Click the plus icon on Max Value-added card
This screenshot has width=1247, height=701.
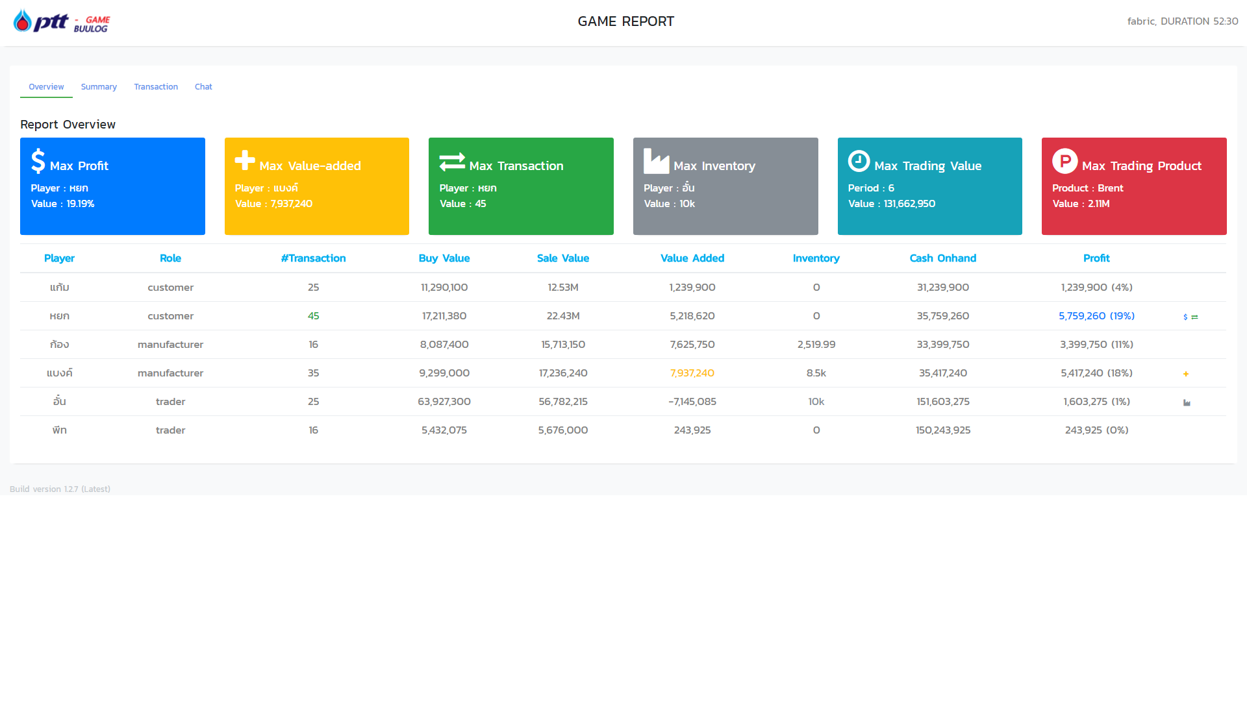tap(245, 160)
